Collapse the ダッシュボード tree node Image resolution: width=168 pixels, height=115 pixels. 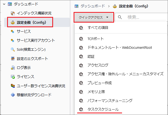(4, 4)
